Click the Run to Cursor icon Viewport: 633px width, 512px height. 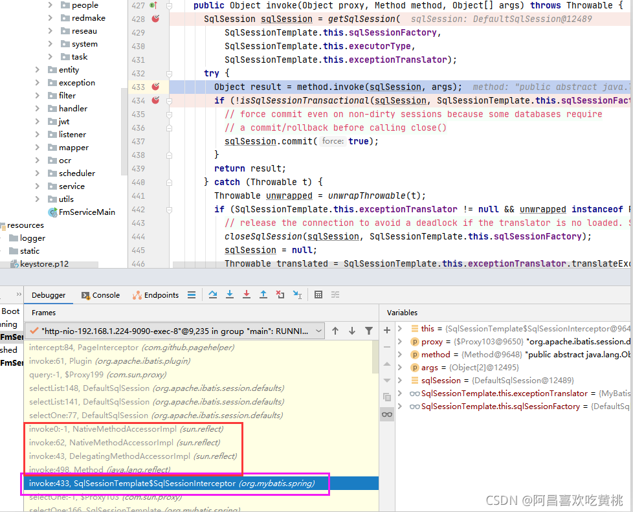click(x=298, y=295)
